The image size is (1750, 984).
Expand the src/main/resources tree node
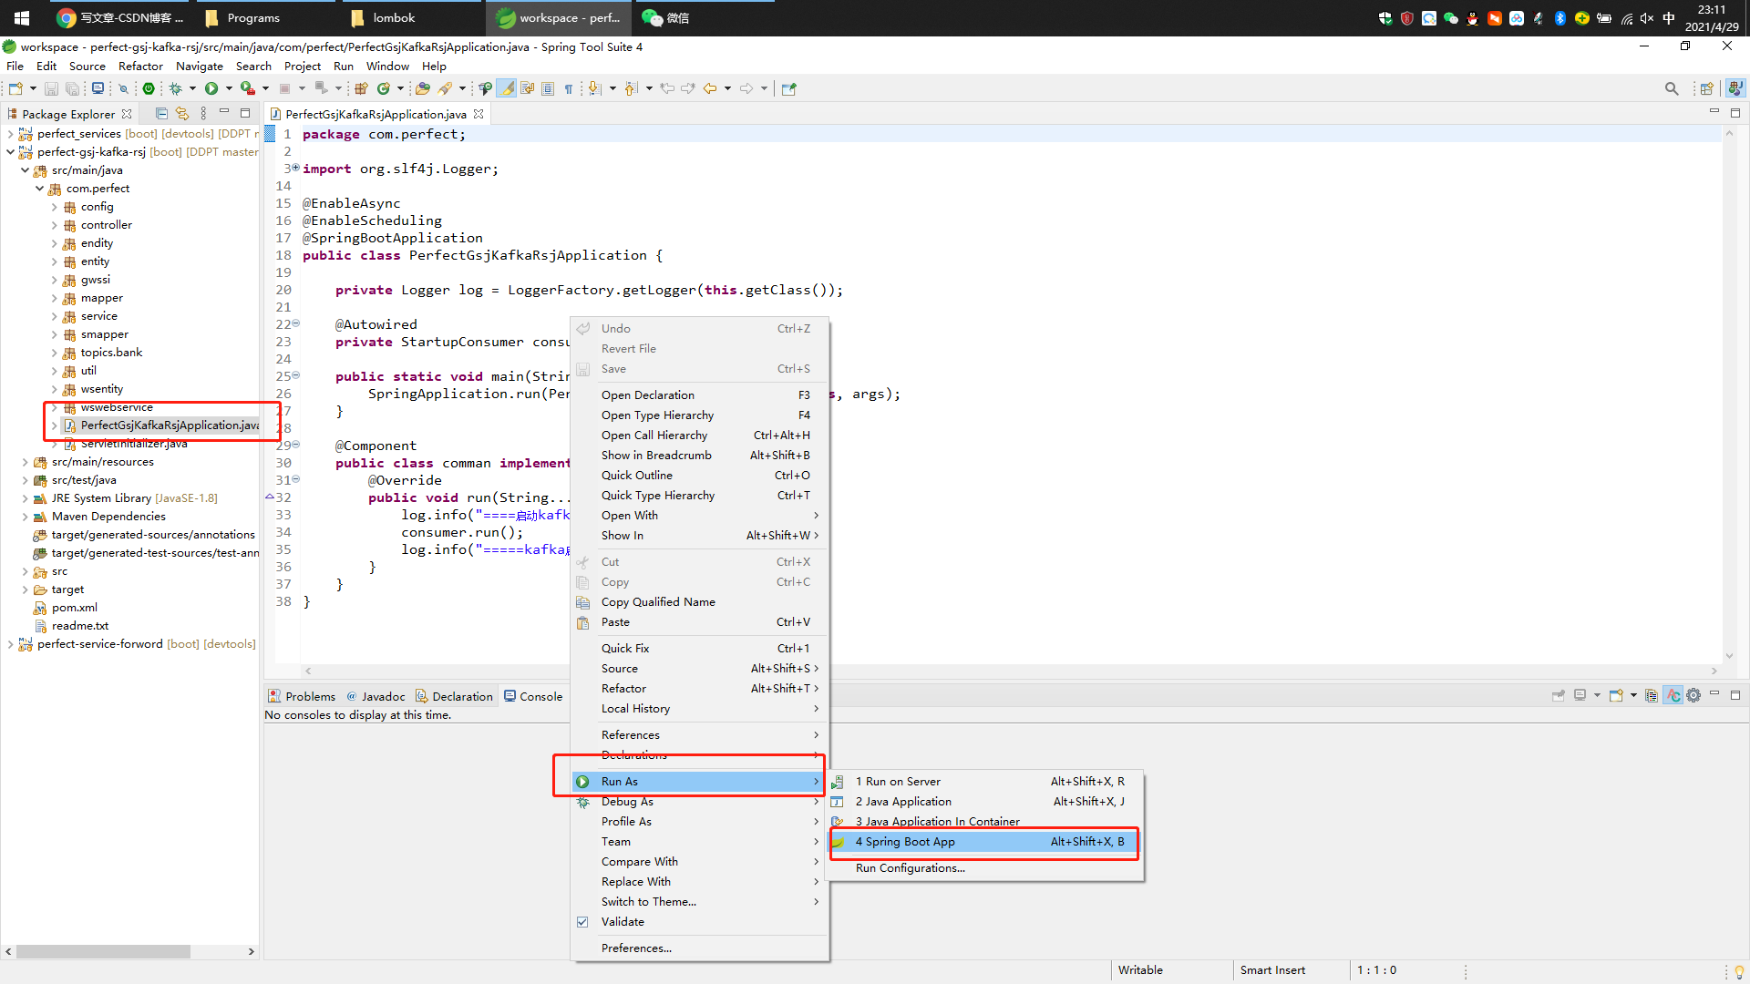25,462
